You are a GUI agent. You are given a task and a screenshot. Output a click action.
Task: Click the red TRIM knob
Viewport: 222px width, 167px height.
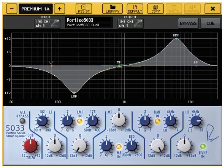click(x=30, y=146)
